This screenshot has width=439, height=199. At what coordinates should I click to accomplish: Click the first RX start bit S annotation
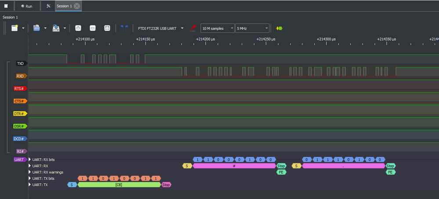pyautogui.click(x=187, y=166)
